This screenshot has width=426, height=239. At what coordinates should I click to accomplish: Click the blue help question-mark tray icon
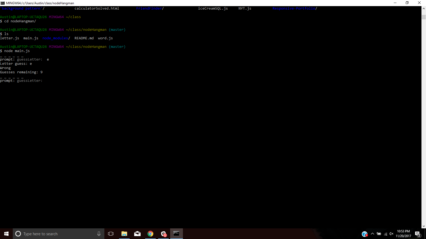point(364,234)
